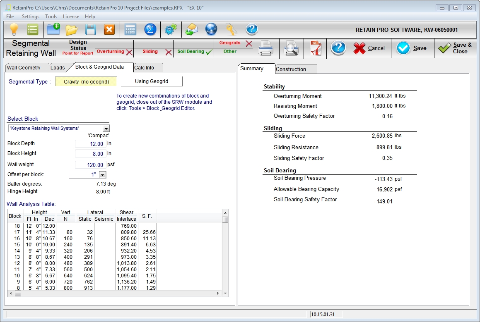Image resolution: width=480 pixels, height=322 pixels.
Task: Click the blue sigma icon
Action: (x=150, y=29)
